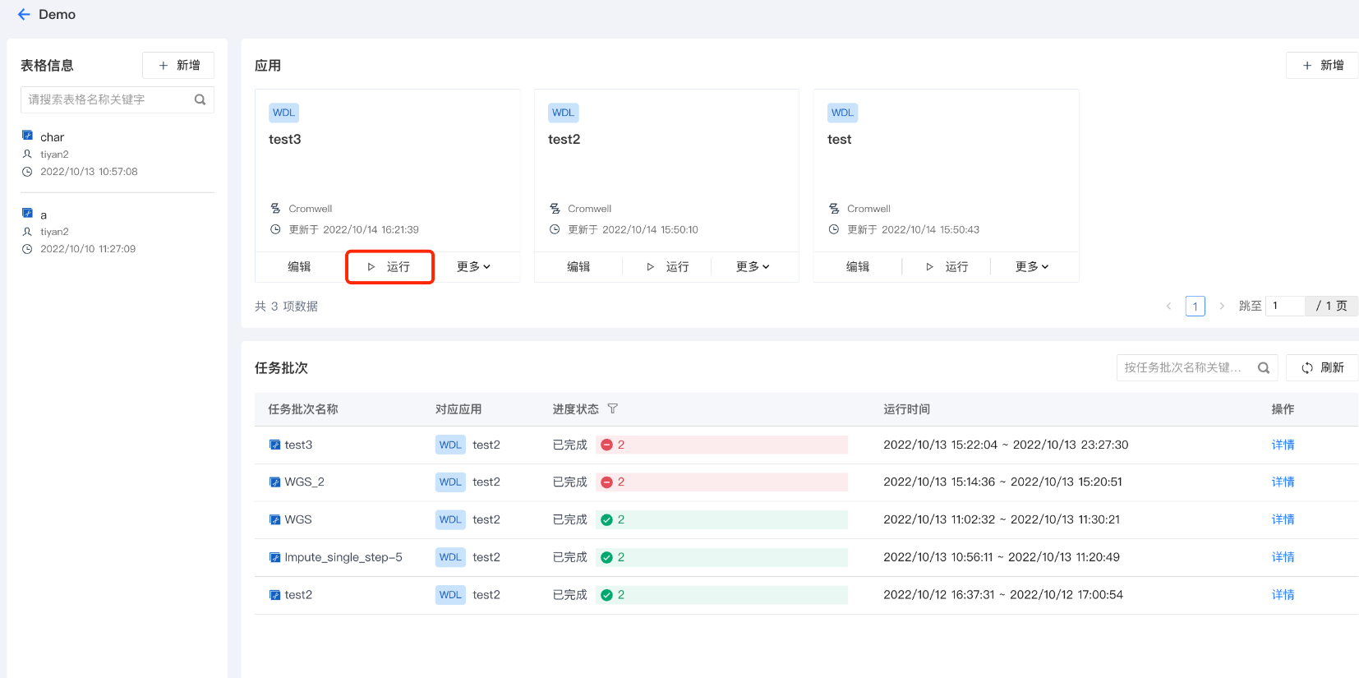Click search icon in task batch search box

coord(1264,367)
